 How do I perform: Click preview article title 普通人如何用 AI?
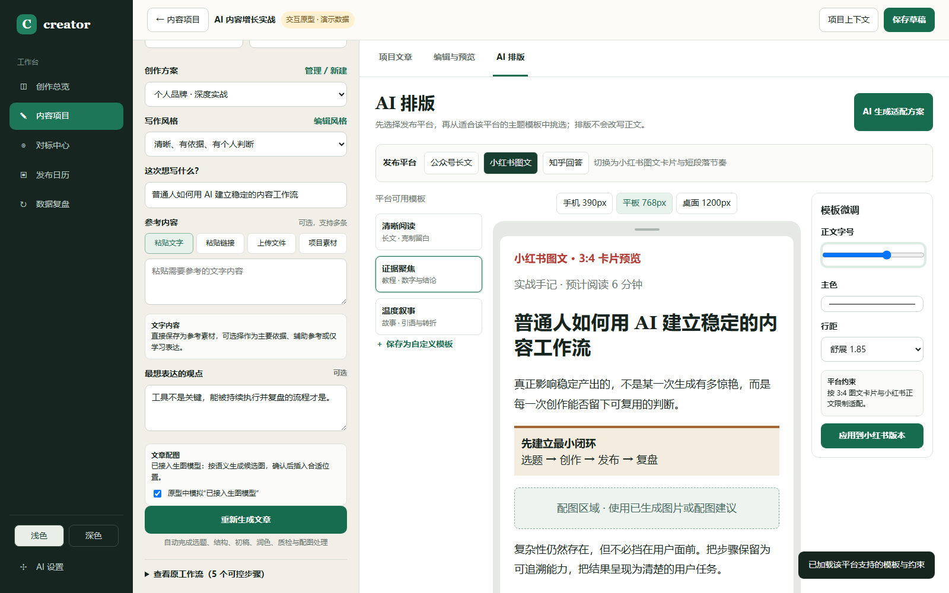click(647, 335)
